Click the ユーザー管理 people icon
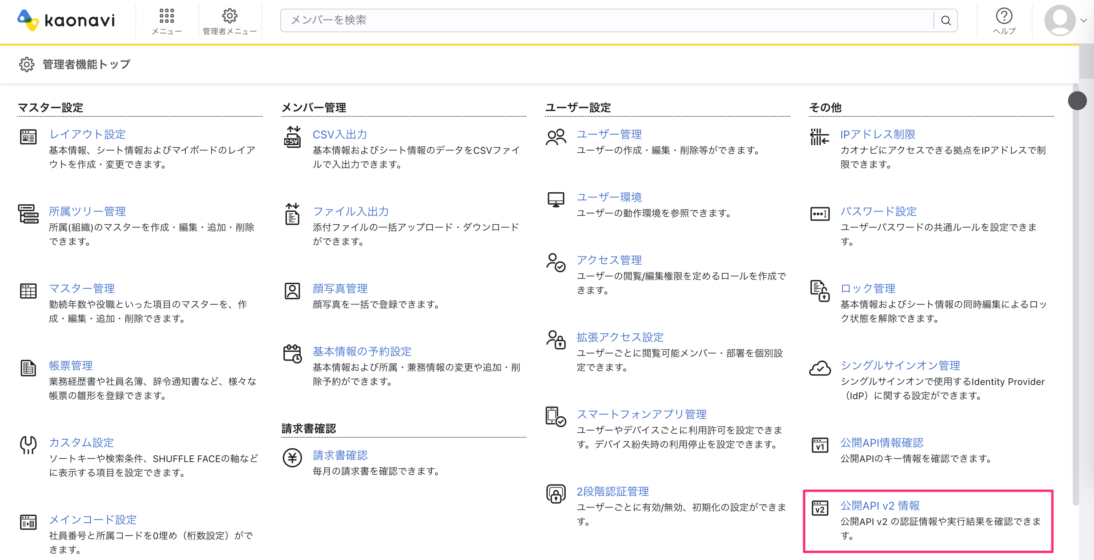Viewport: 1094px width, 560px height. click(556, 136)
